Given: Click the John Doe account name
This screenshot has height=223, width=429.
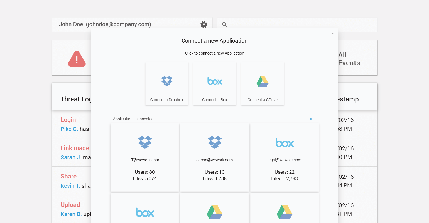Looking at the screenshot, I should [x=71, y=24].
